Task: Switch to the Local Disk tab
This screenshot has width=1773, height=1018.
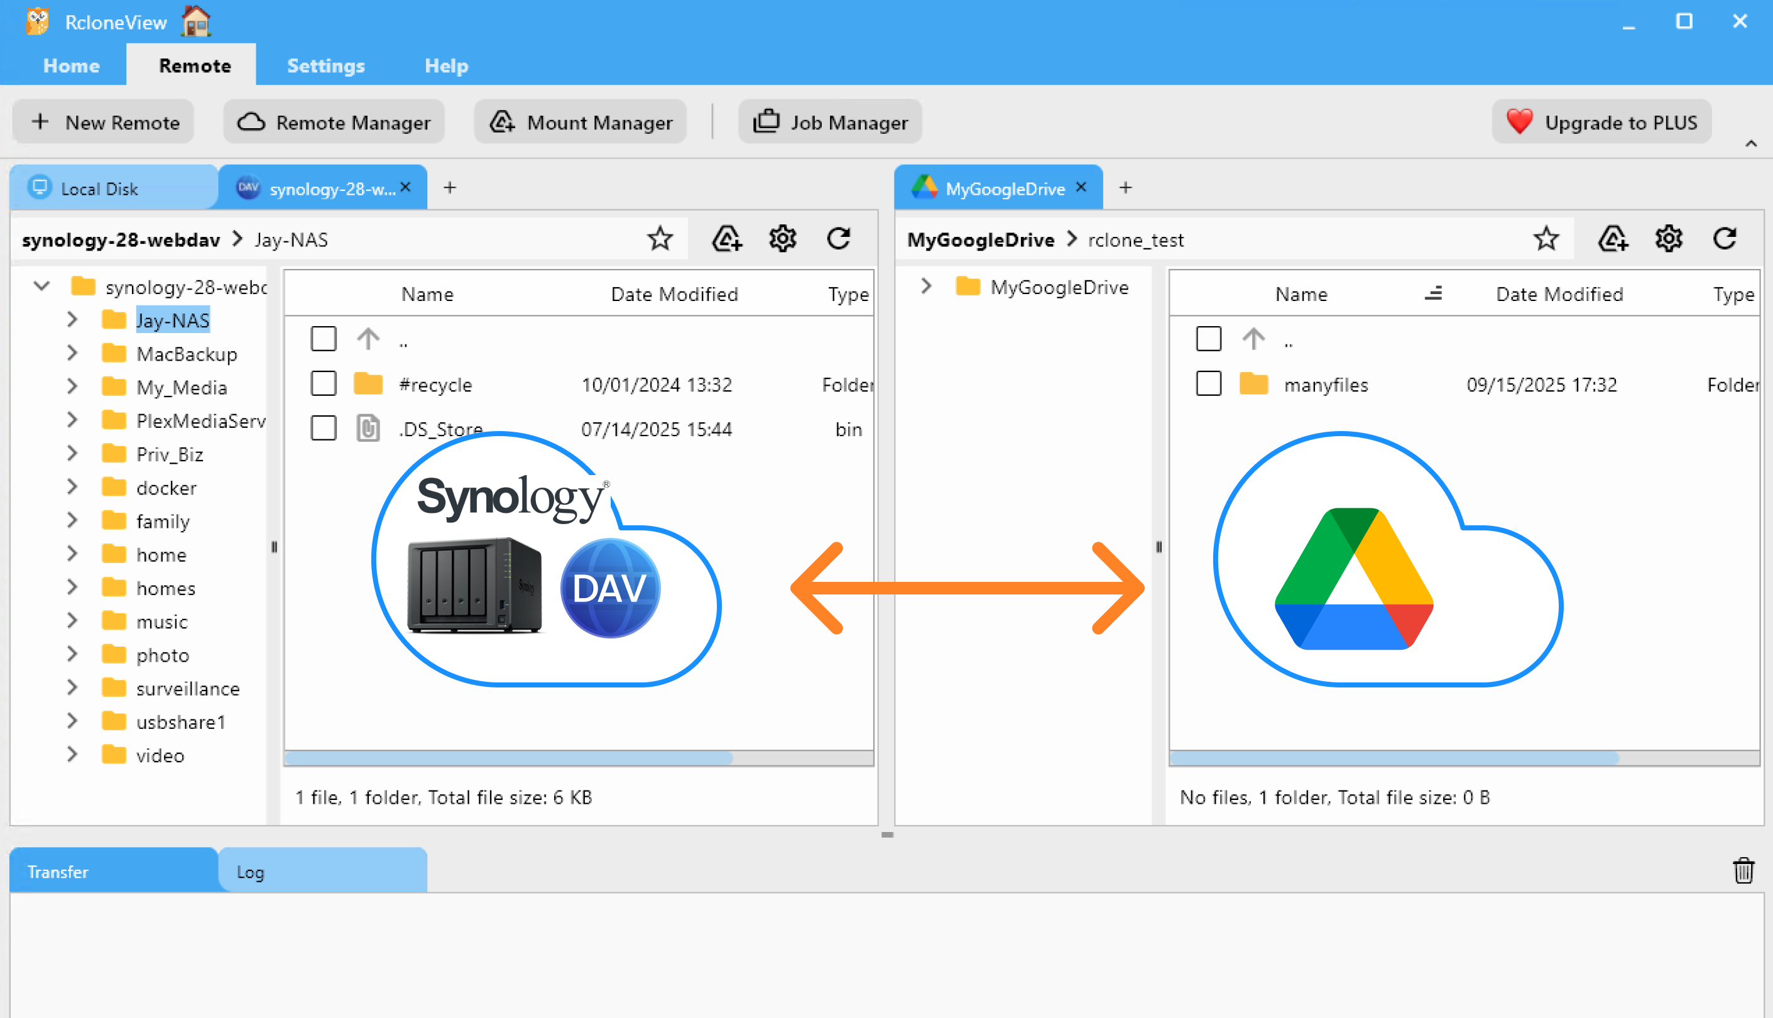Action: 98,187
